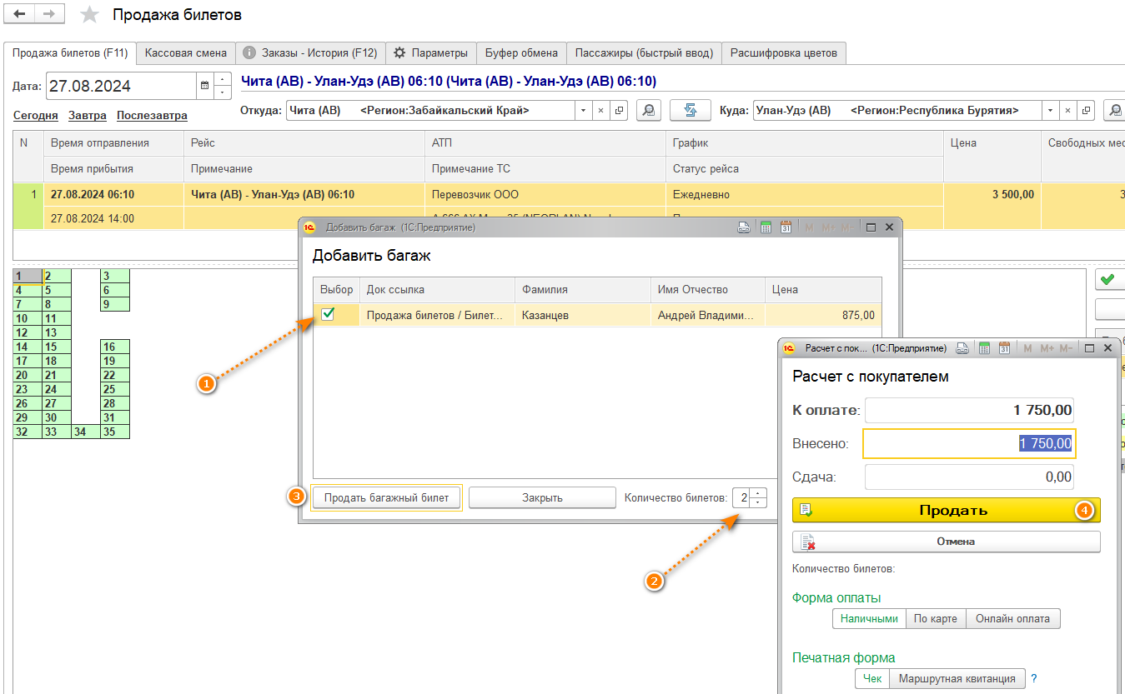Expand the Откуда station dropdown
The height and width of the screenshot is (694, 1125).
tap(583, 111)
